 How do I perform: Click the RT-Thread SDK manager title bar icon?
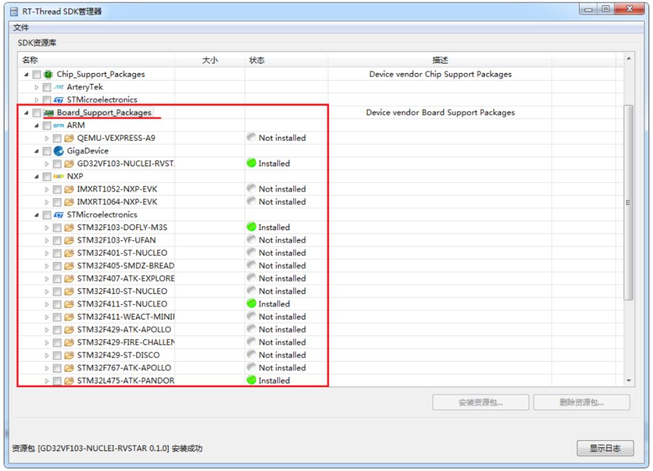pyautogui.click(x=14, y=11)
